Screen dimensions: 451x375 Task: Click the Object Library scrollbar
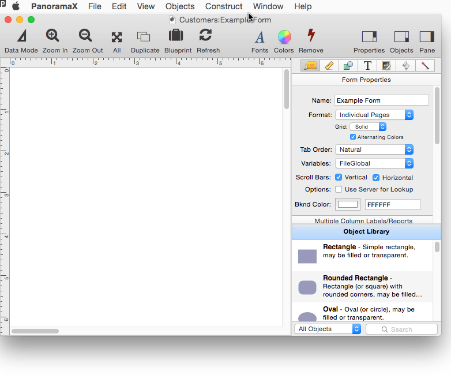click(437, 247)
